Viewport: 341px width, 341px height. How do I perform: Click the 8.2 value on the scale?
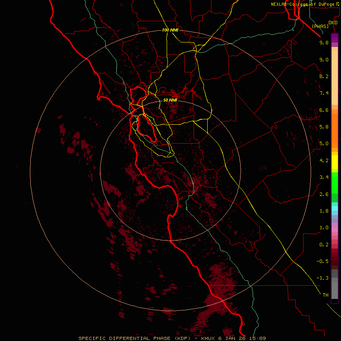click(324, 76)
